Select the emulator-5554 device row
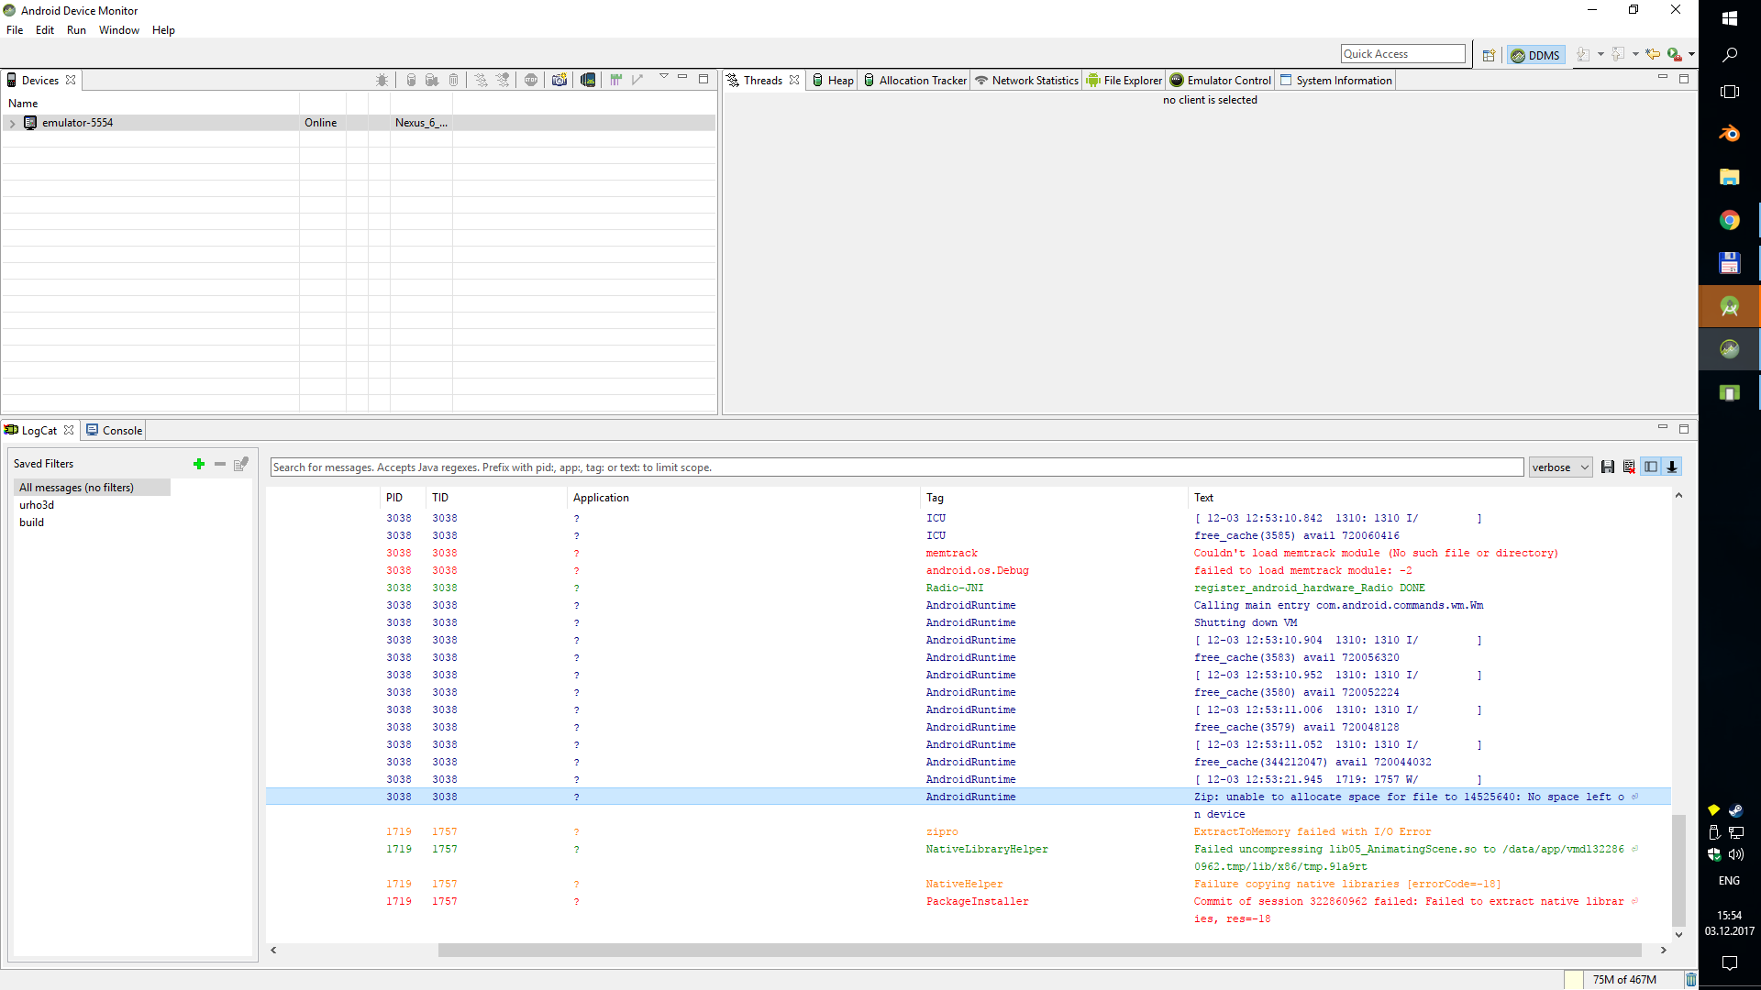Screen dimensions: 1761x990 point(358,123)
